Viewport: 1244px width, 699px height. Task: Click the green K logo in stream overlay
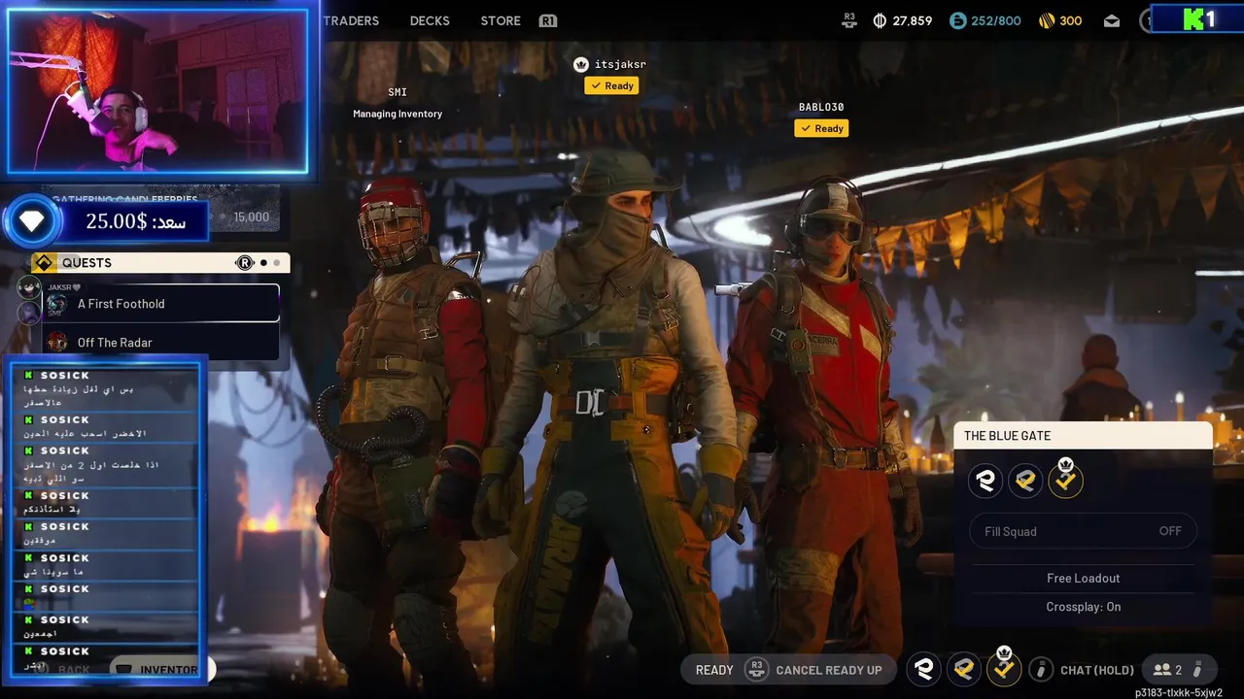(1195, 18)
